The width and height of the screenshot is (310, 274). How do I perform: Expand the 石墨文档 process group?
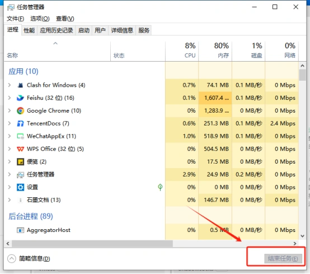click(x=10, y=200)
